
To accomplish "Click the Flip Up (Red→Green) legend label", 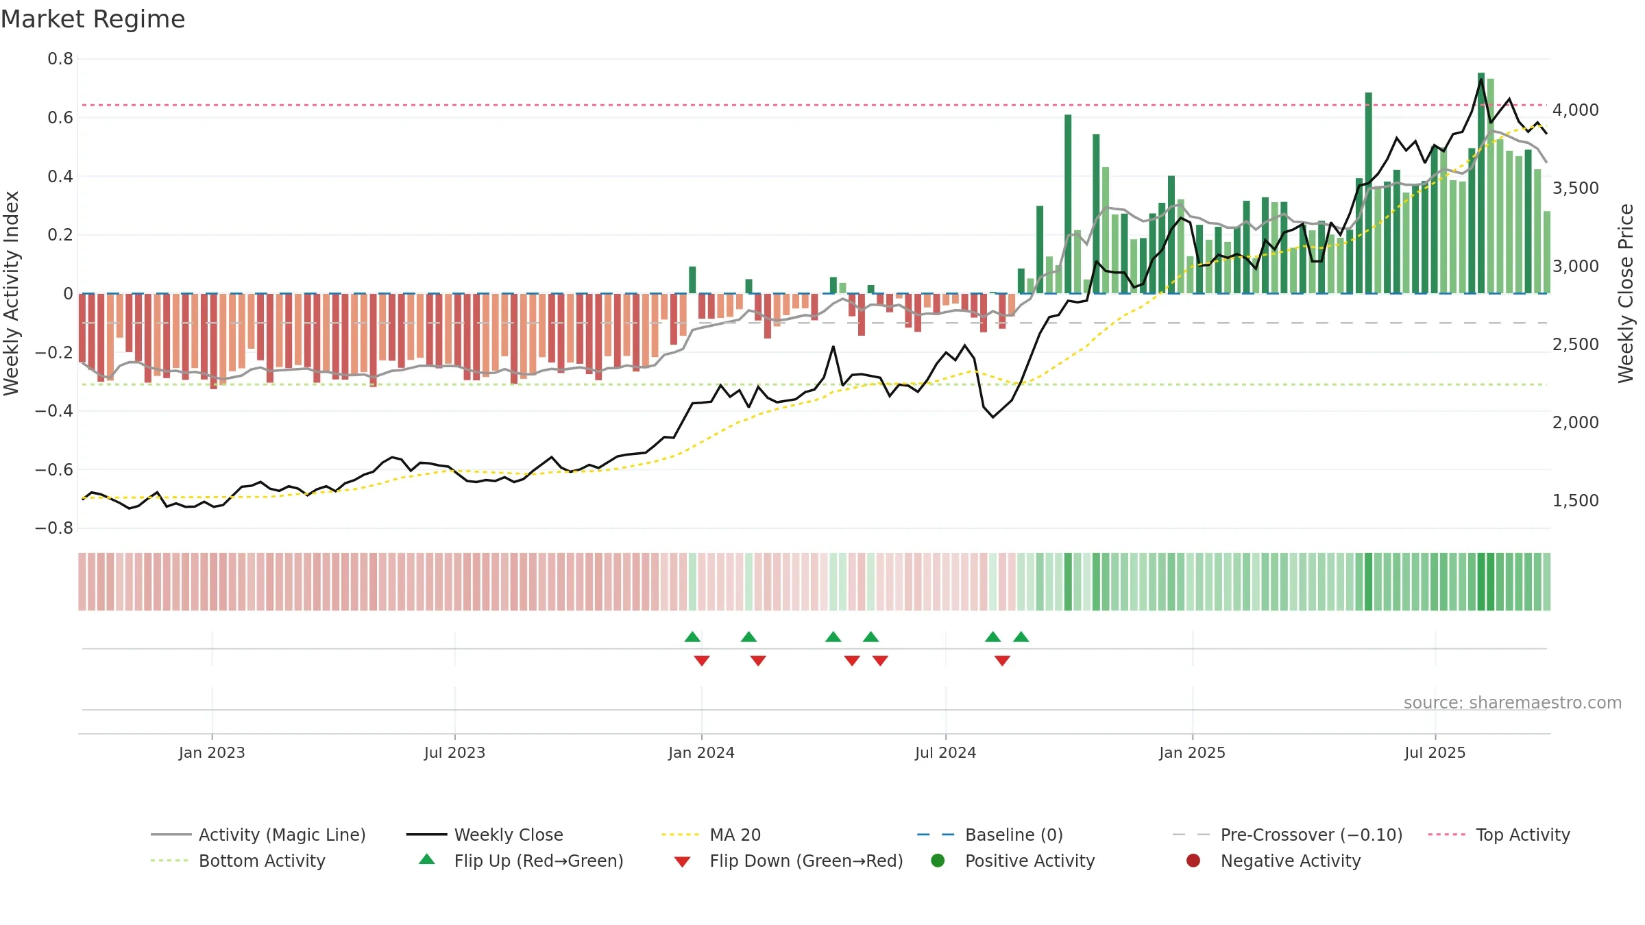I will (539, 861).
